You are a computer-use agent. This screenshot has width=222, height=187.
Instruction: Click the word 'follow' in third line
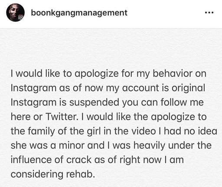tap(174, 102)
